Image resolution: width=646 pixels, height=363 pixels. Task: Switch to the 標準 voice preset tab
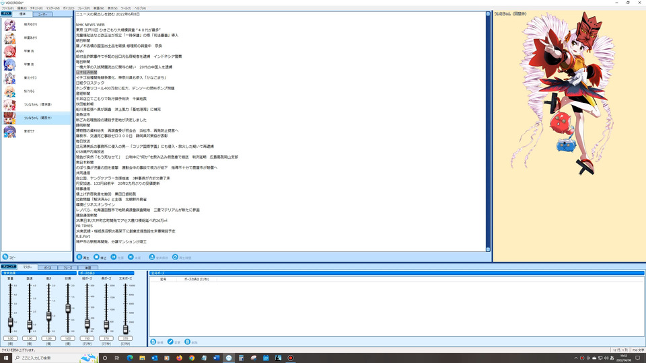(22, 14)
